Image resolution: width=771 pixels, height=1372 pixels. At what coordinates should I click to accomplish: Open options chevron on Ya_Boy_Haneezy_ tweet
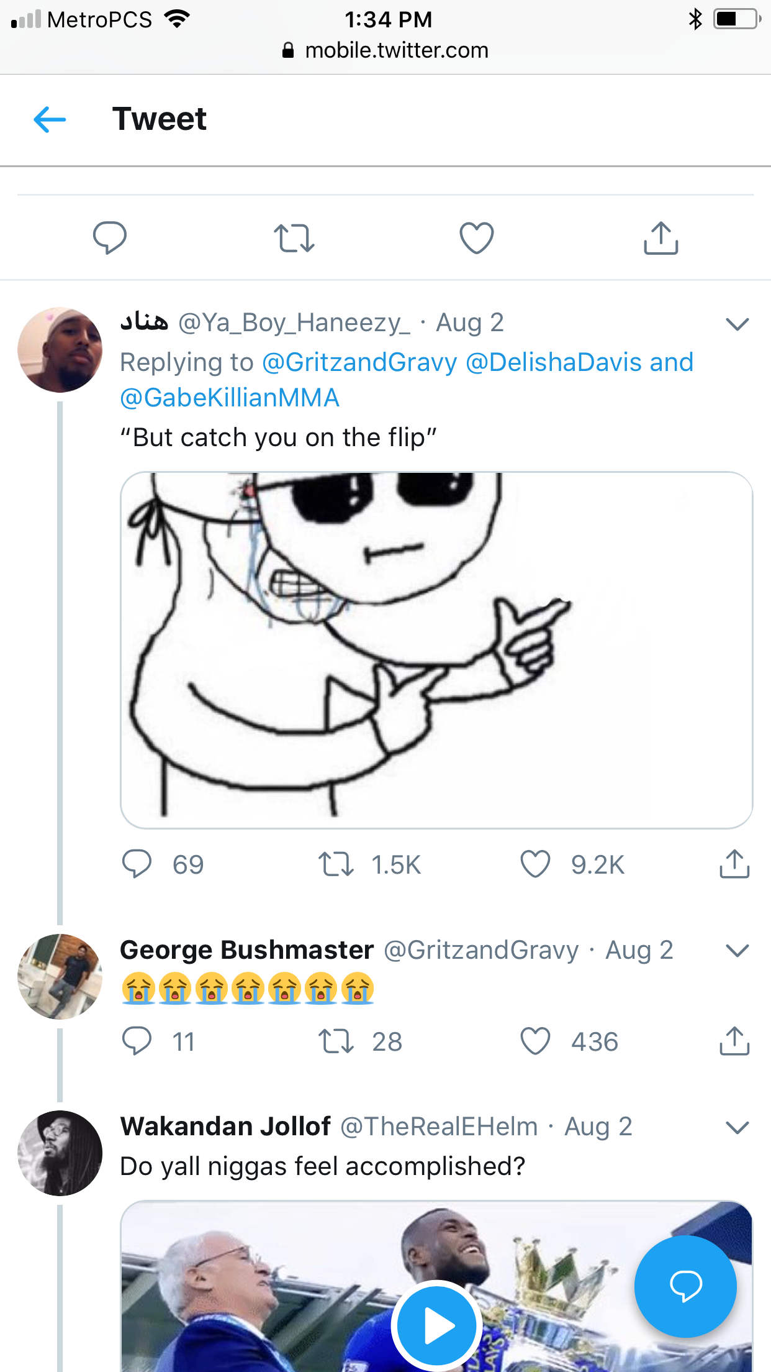737,324
